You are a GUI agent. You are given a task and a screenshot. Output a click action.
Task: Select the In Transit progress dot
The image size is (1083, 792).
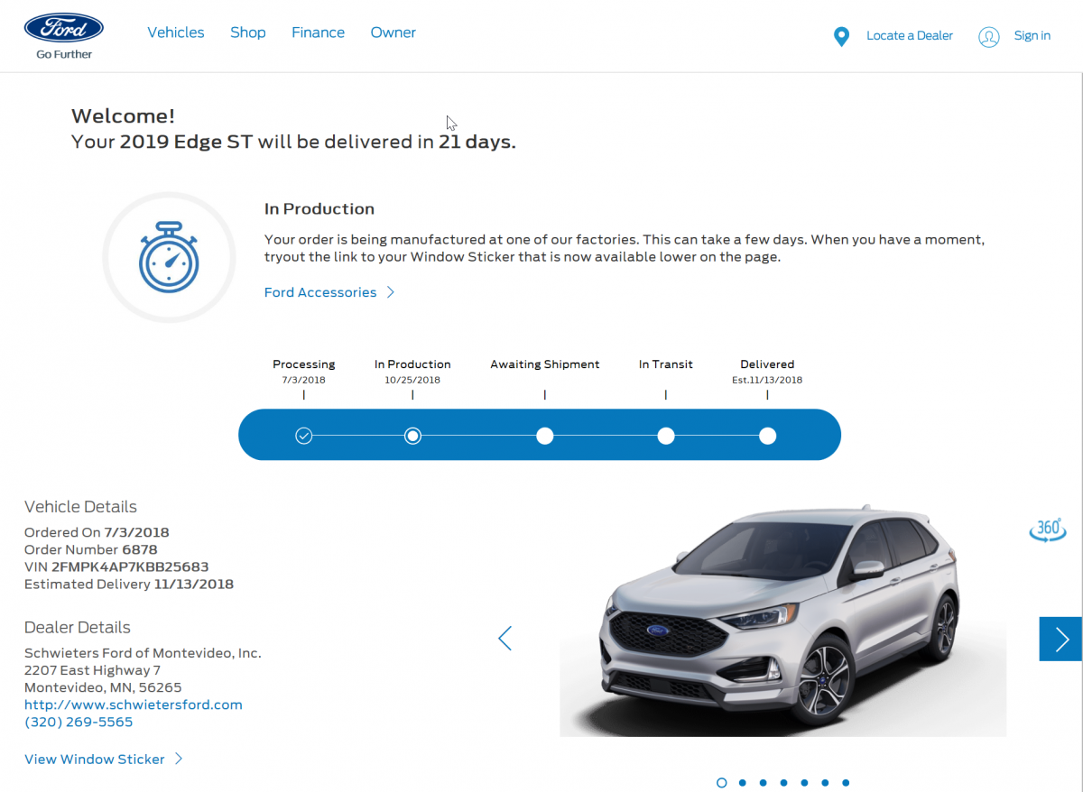(x=666, y=437)
